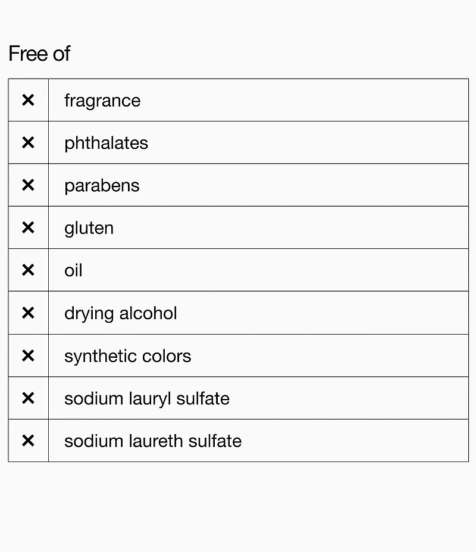Click the X mark next to parabens
The image size is (476, 552).
[28, 185]
